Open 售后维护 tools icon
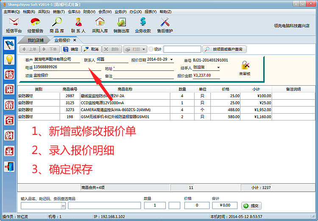 (x=165, y=25)
